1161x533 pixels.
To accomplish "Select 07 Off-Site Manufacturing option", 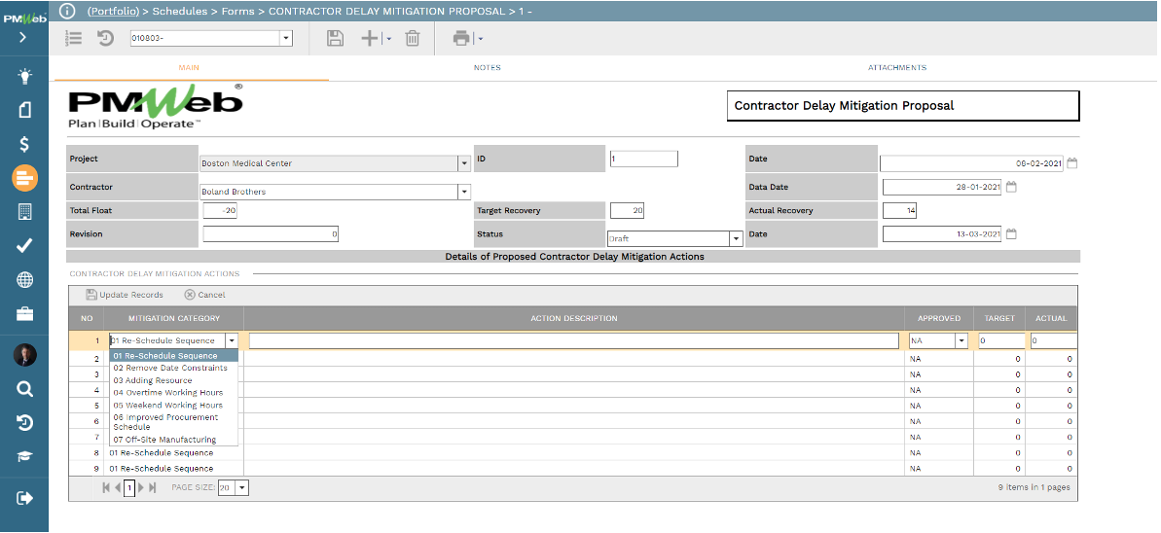I will click(x=174, y=440).
